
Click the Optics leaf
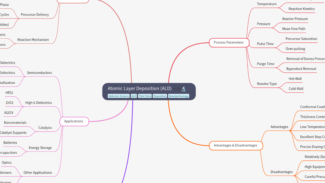click(7, 162)
